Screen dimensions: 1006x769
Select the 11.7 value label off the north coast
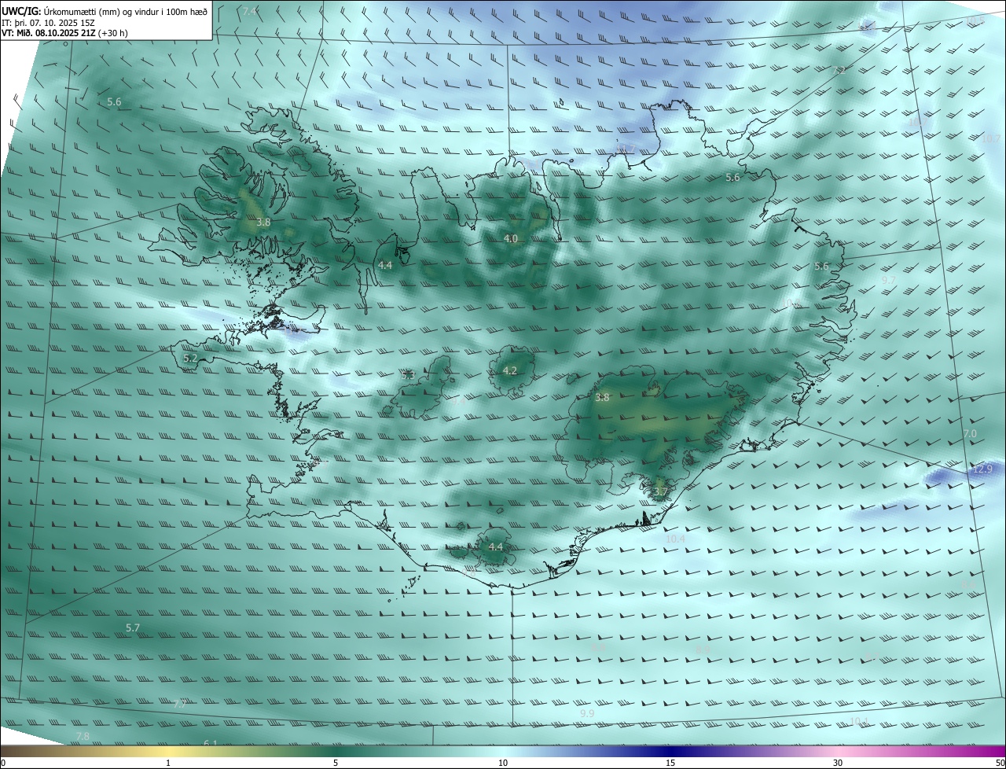click(626, 149)
